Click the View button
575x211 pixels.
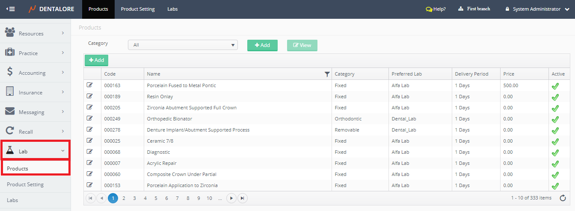click(302, 45)
